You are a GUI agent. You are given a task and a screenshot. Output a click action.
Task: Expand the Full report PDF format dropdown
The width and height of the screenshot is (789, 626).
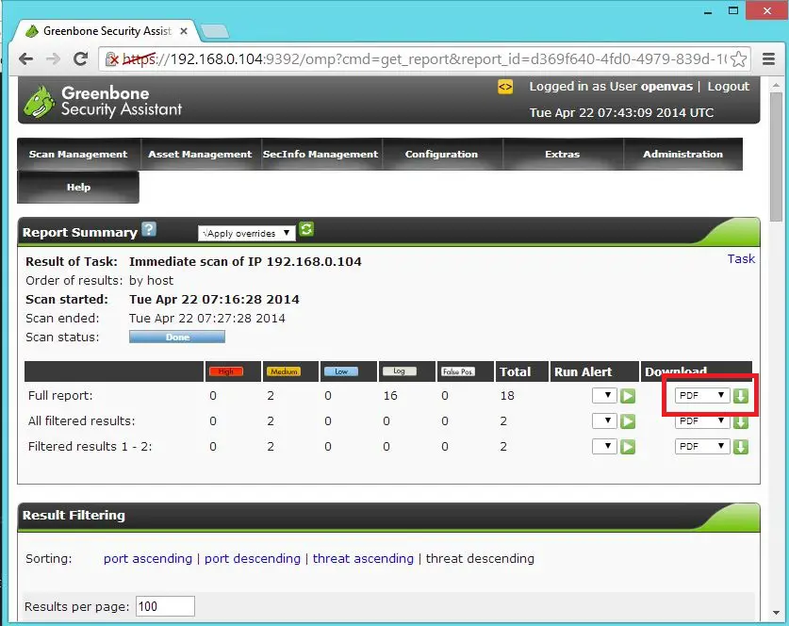(702, 396)
